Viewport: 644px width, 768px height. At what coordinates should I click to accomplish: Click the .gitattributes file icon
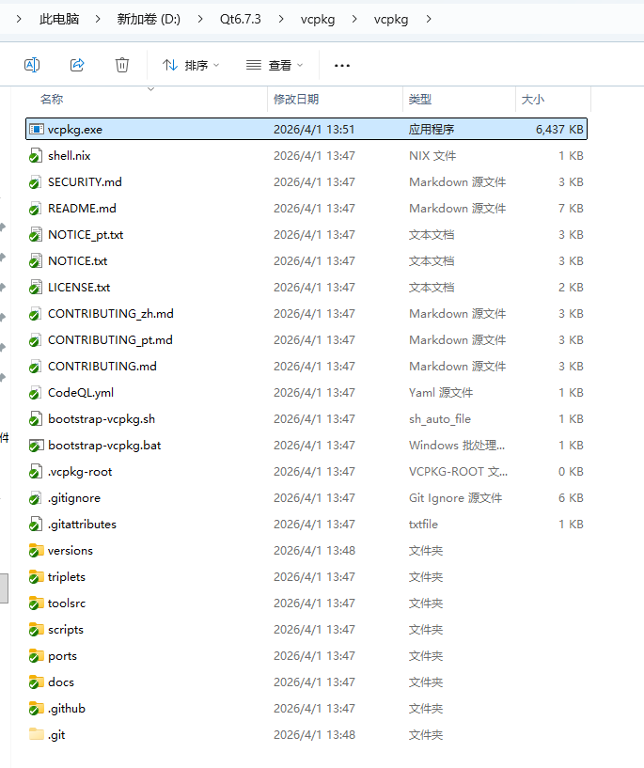click(x=36, y=525)
